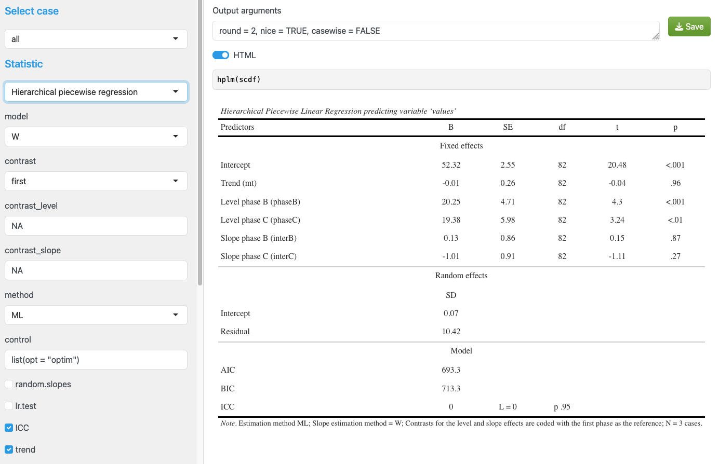Open the model dropdown showing W

96,137
